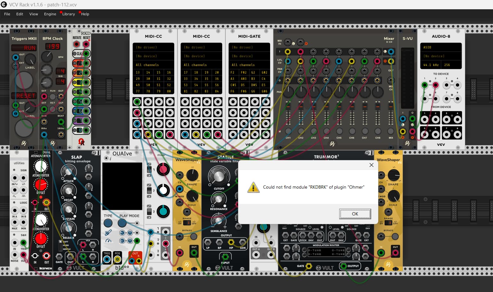Mute mixer channel CH5
Viewport: 493px width, 292px height.
pos(339,131)
